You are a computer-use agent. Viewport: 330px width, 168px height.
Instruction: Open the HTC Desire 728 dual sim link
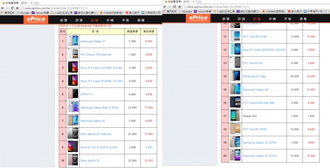click(96, 54)
